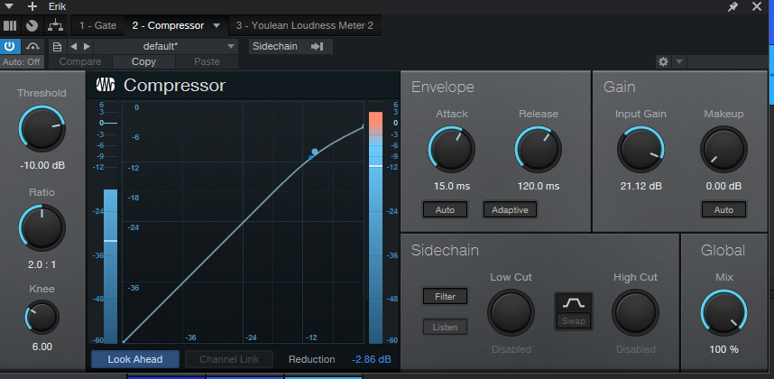Adjust the Mix knob
Image resolution: width=774 pixels, height=379 pixels.
coord(723,313)
